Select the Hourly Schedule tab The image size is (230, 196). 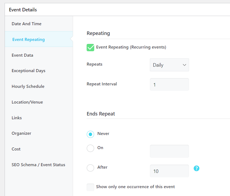click(28, 86)
